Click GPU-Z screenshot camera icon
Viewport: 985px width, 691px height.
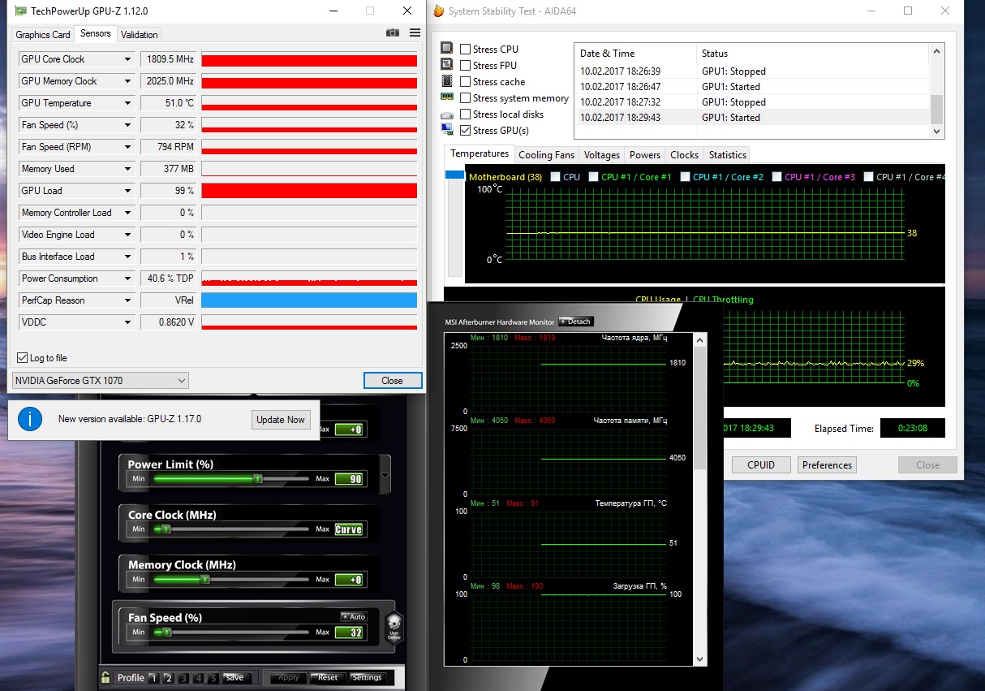click(x=393, y=33)
